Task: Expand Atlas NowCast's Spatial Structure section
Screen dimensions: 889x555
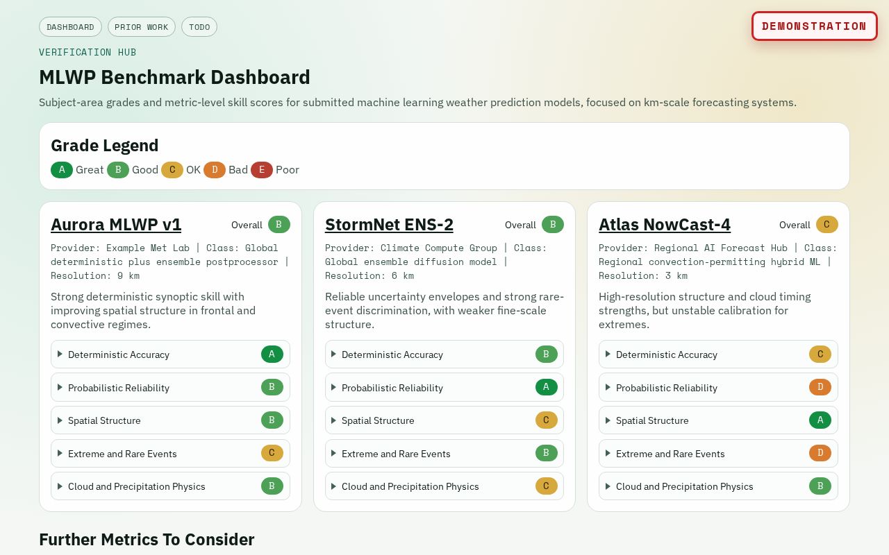Action: (718, 420)
